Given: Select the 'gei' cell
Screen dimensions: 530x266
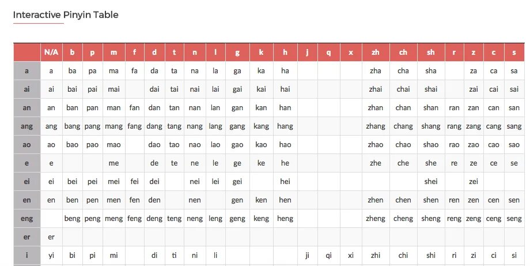Looking at the screenshot, I should [x=237, y=181].
